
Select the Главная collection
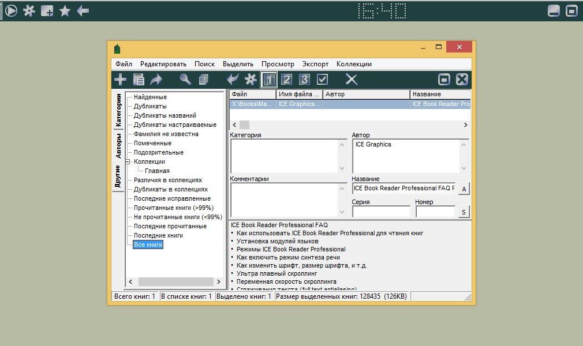[157, 171]
